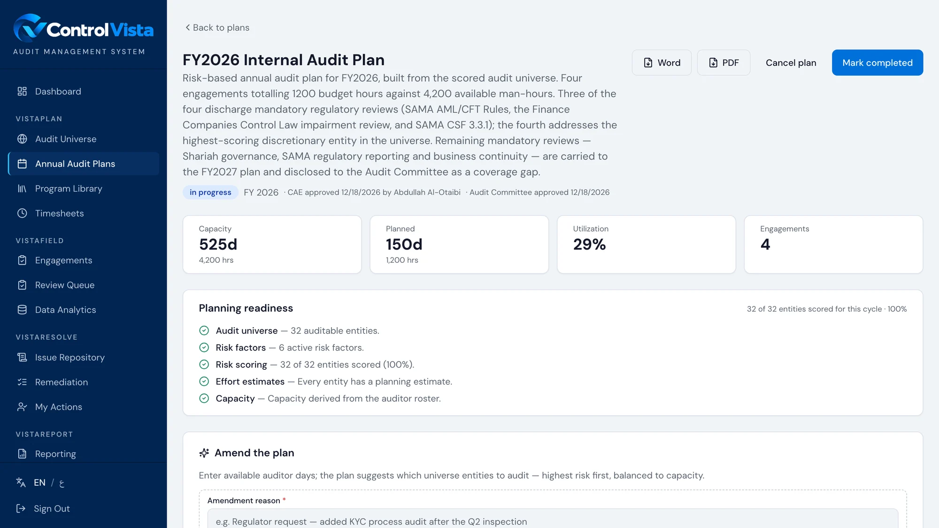Click Cancel plan
This screenshot has width=939, height=528.
tap(791, 62)
